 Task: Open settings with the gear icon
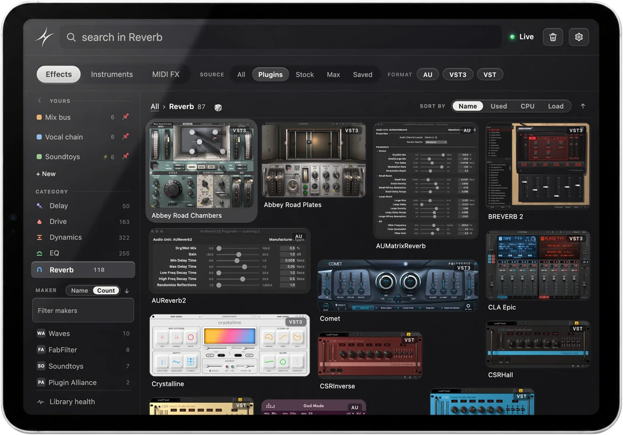point(578,37)
